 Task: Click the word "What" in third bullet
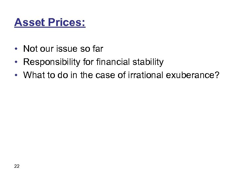pos(33,75)
